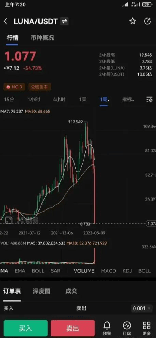Open the 0.001 depth precision dropdown
Screen dimensions: 156x338
tap(141, 308)
